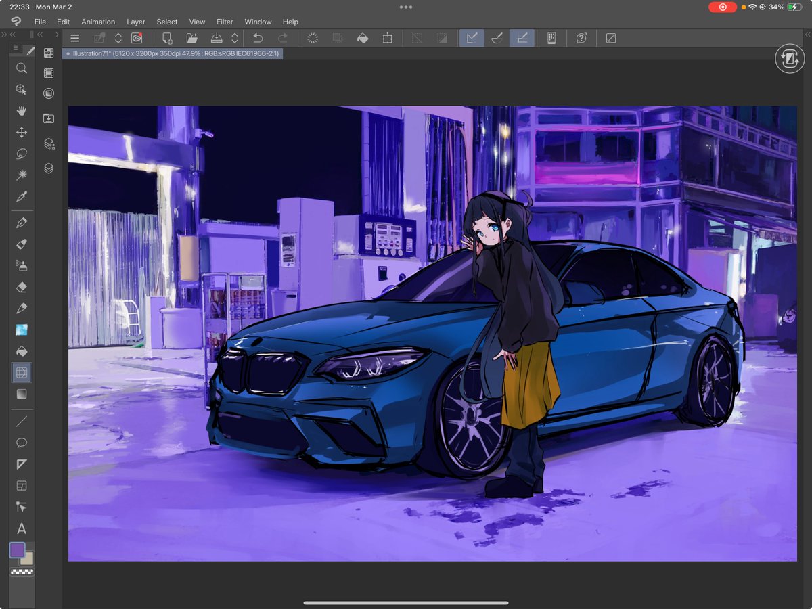Select the Eyedropper tool

(x=22, y=197)
